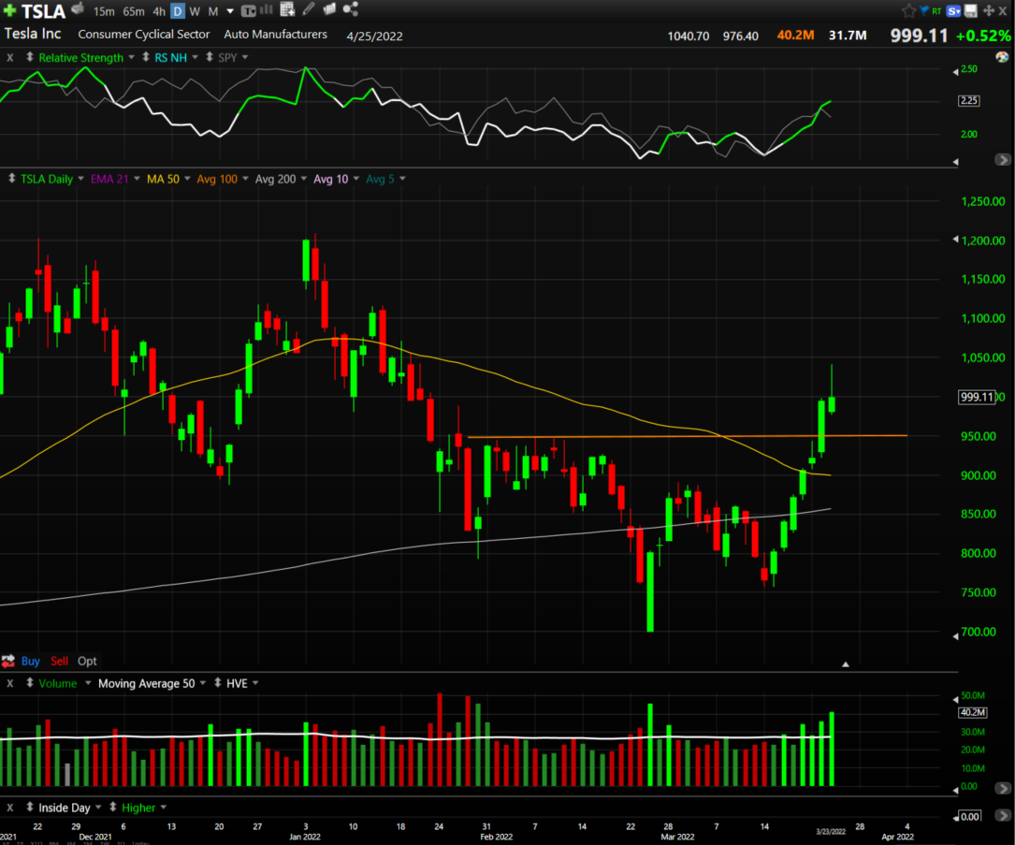1015x845 pixels.
Task: Expand the Avg 100 dropdown
Action: click(x=245, y=178)
